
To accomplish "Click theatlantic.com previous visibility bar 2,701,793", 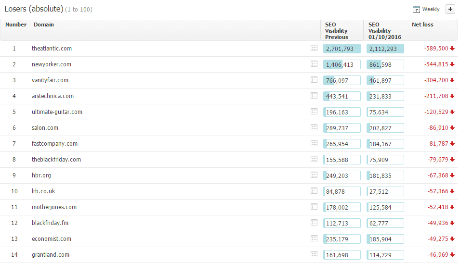I will click(342, 49).
